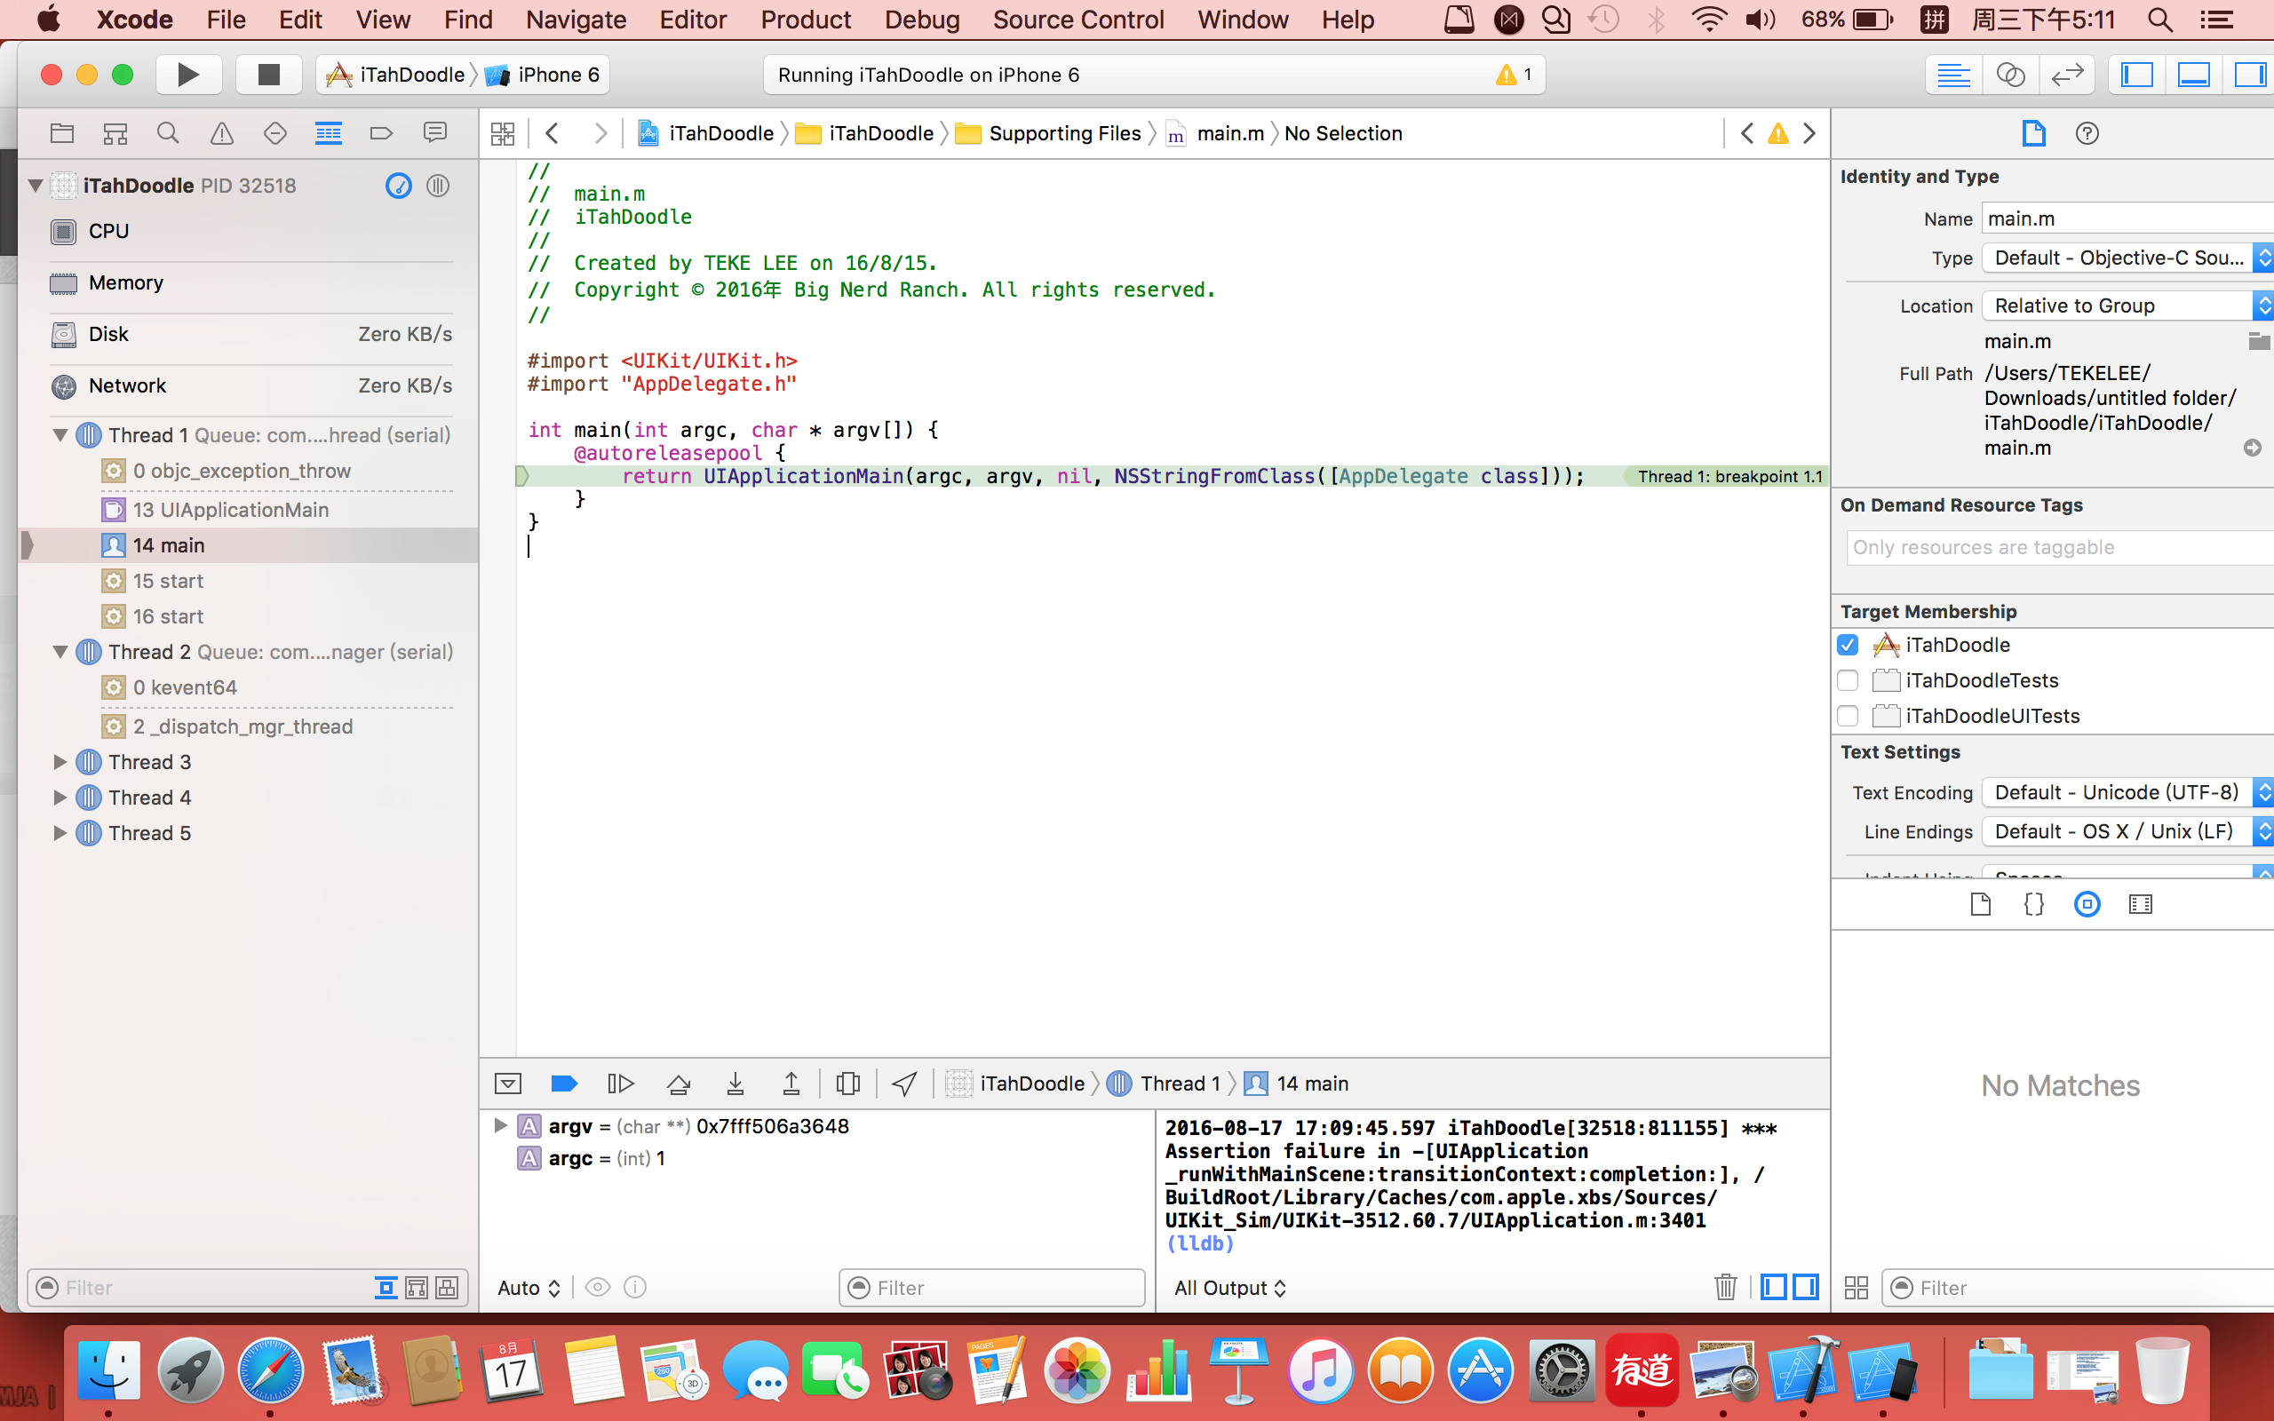The height and width of the screenshot is (1421, 2274).
Task: Show the Media library
Action: click(2141, 904)
